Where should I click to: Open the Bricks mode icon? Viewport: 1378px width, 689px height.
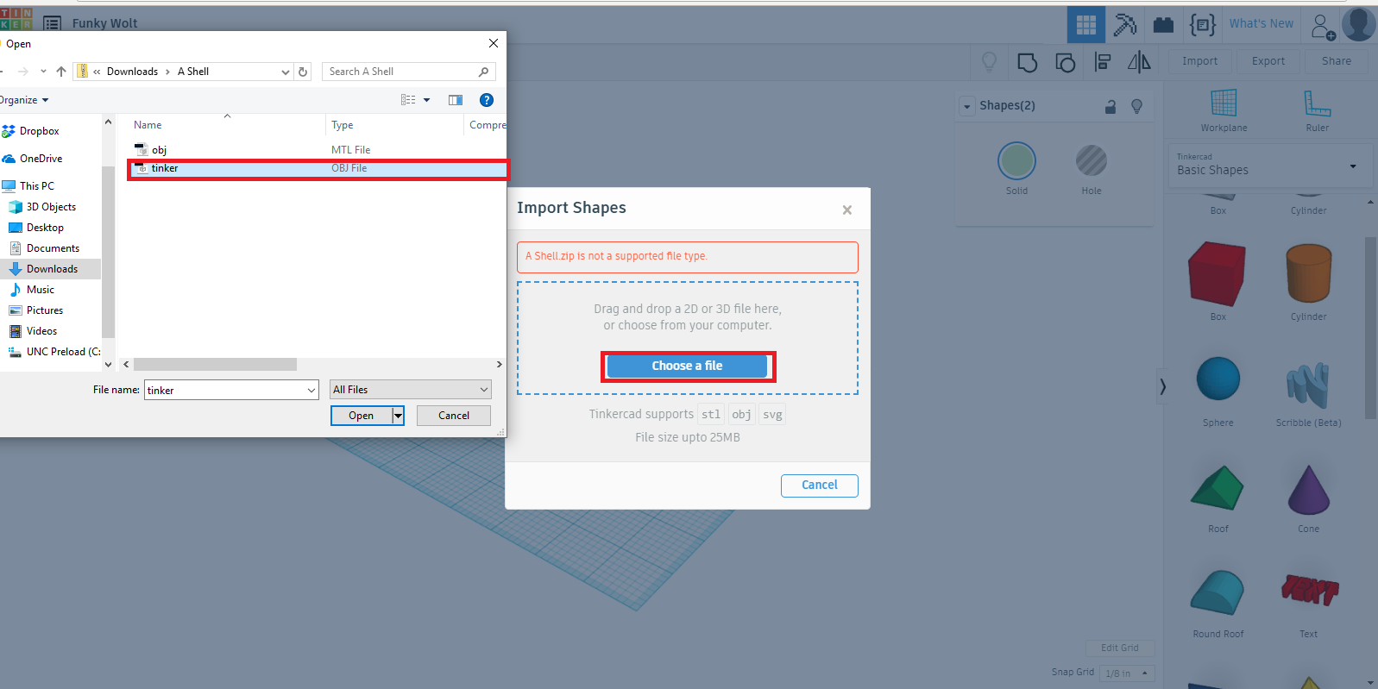[x=1163, y=24]
